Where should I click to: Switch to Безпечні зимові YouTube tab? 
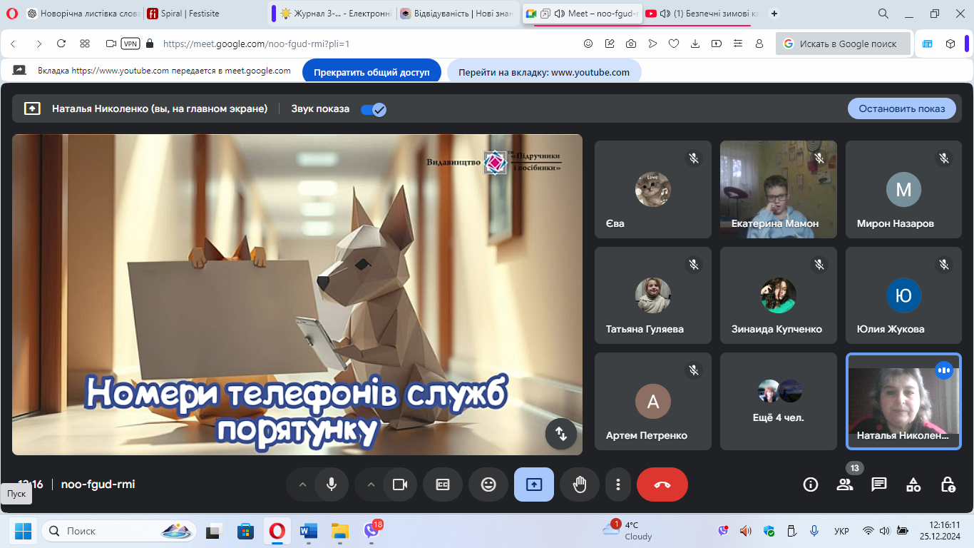point(701,14)
